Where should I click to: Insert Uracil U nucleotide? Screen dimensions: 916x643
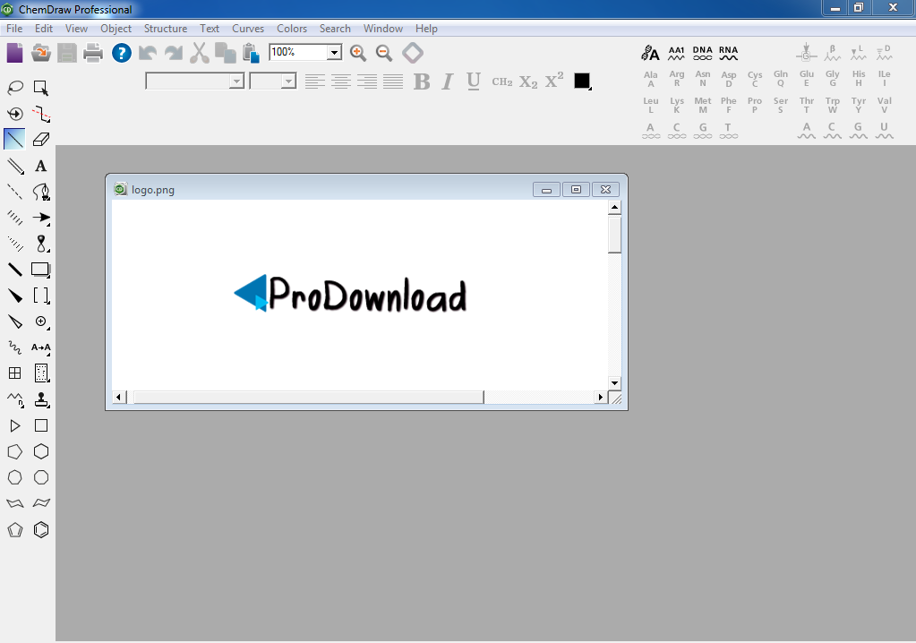point(884,131)
